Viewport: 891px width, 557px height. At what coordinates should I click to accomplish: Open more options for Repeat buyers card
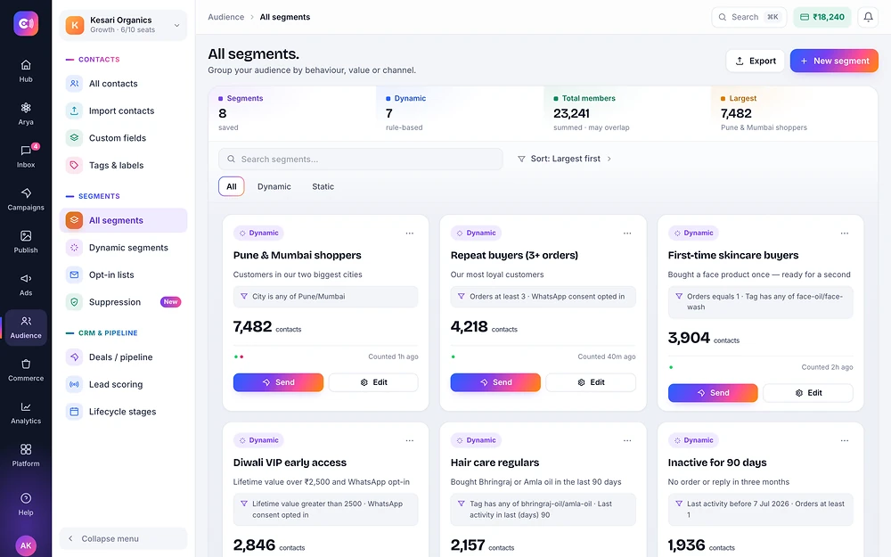click(626, 233)
